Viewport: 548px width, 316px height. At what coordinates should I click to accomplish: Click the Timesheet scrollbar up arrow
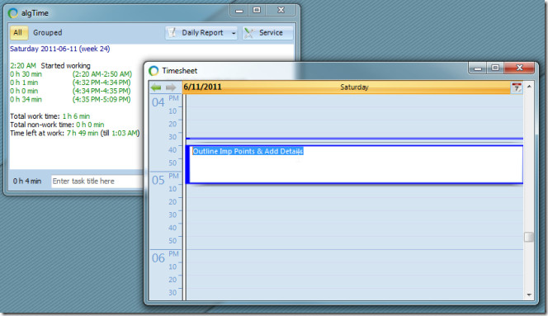click(529, 87)
